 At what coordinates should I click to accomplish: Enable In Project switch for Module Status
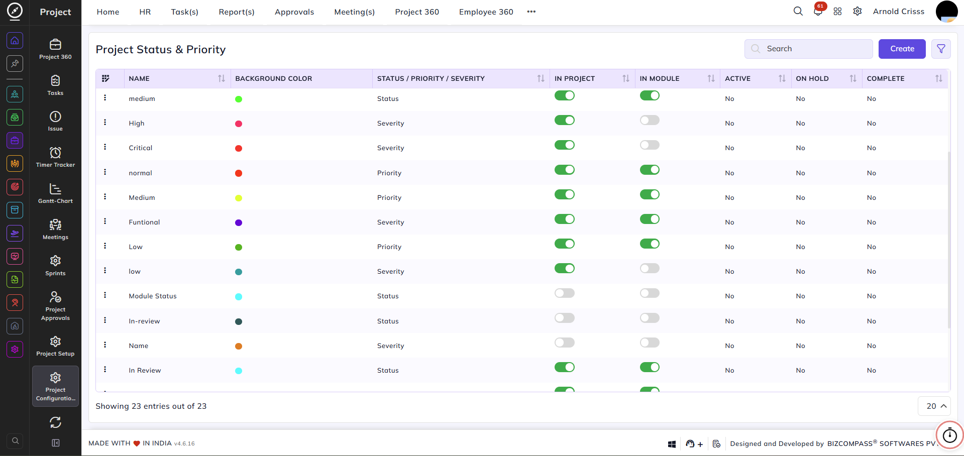click(x=564, y=293)
